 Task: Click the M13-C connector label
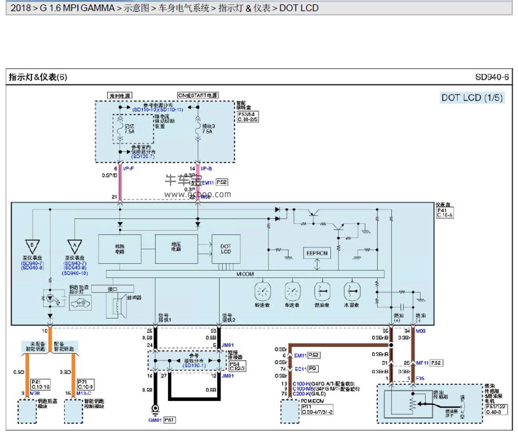(84, 393)
